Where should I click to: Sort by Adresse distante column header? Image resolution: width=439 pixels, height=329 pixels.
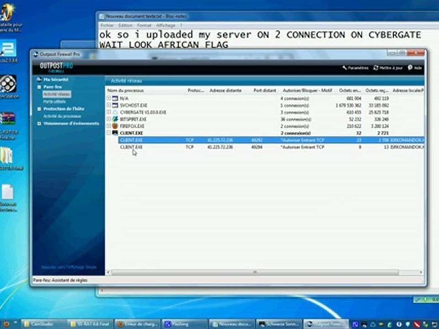(225, 90)
